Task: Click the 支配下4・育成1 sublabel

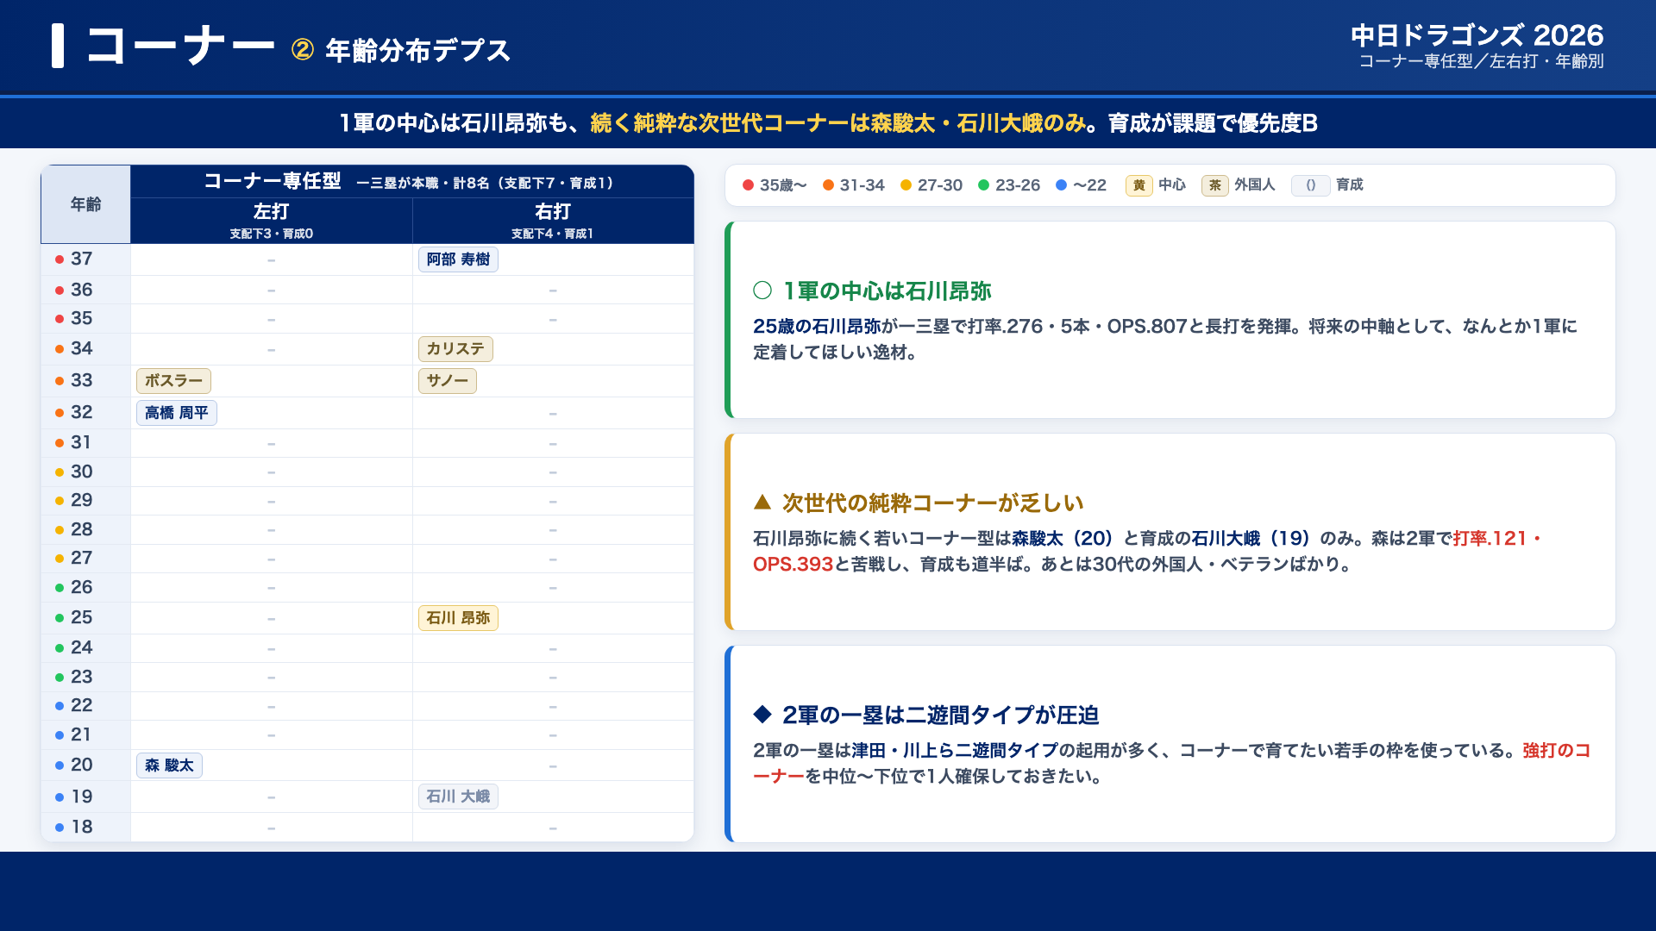Action: pos(553,234)
